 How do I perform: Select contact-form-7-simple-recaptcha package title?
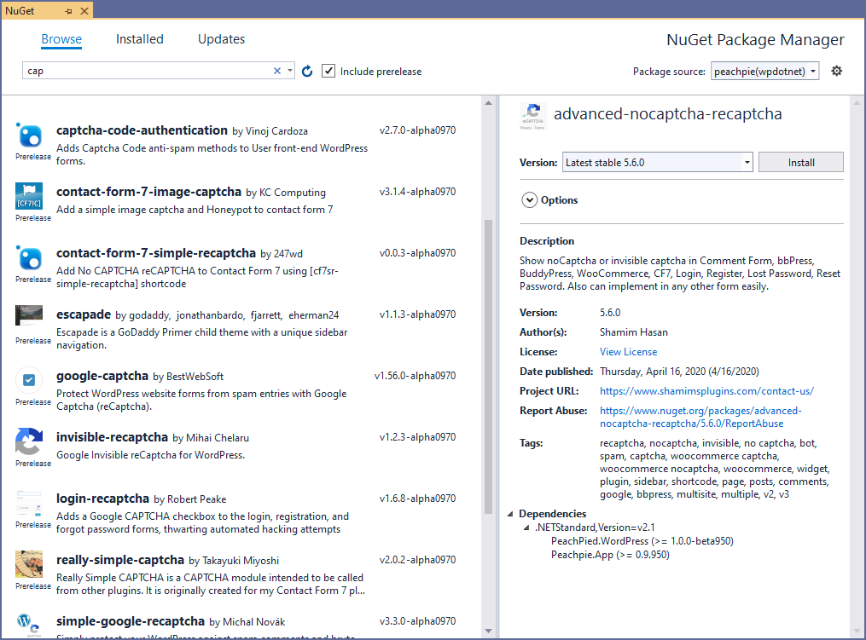click(156, 253)
